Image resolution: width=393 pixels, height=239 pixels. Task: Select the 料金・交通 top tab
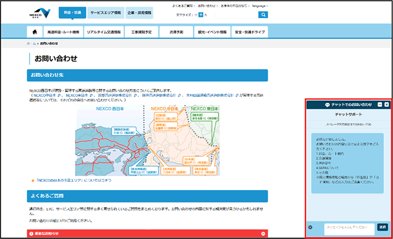[x=72, y=13]
